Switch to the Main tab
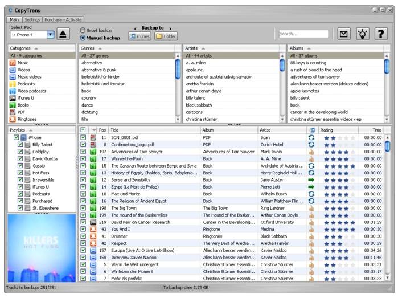398x298 pixels. coord(14,19)
